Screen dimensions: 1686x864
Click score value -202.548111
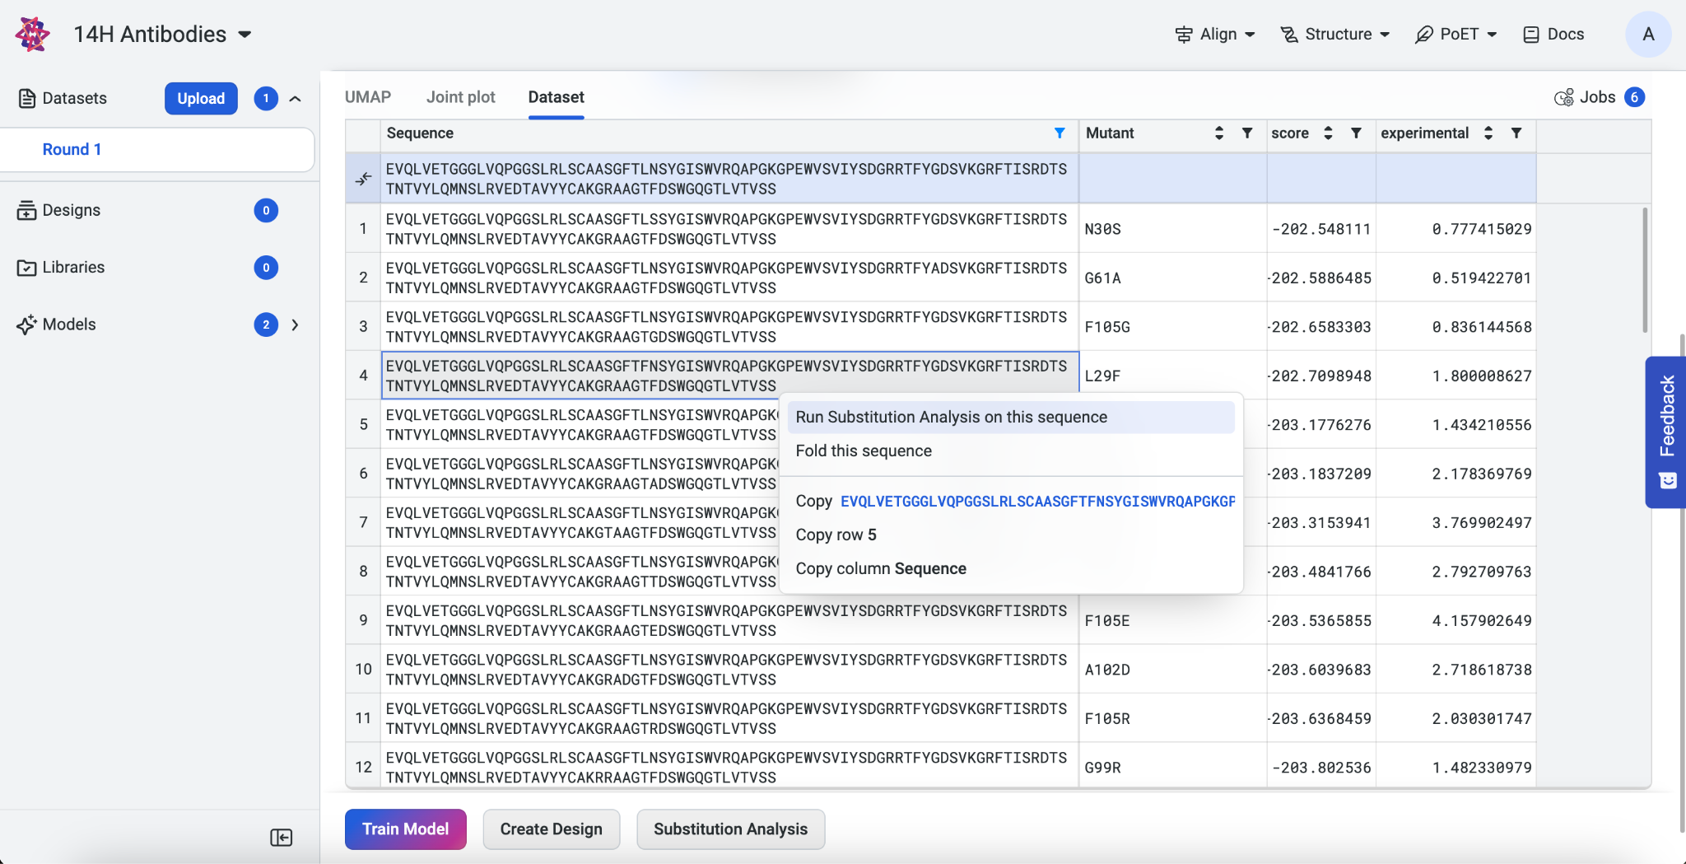point(1321,229)
